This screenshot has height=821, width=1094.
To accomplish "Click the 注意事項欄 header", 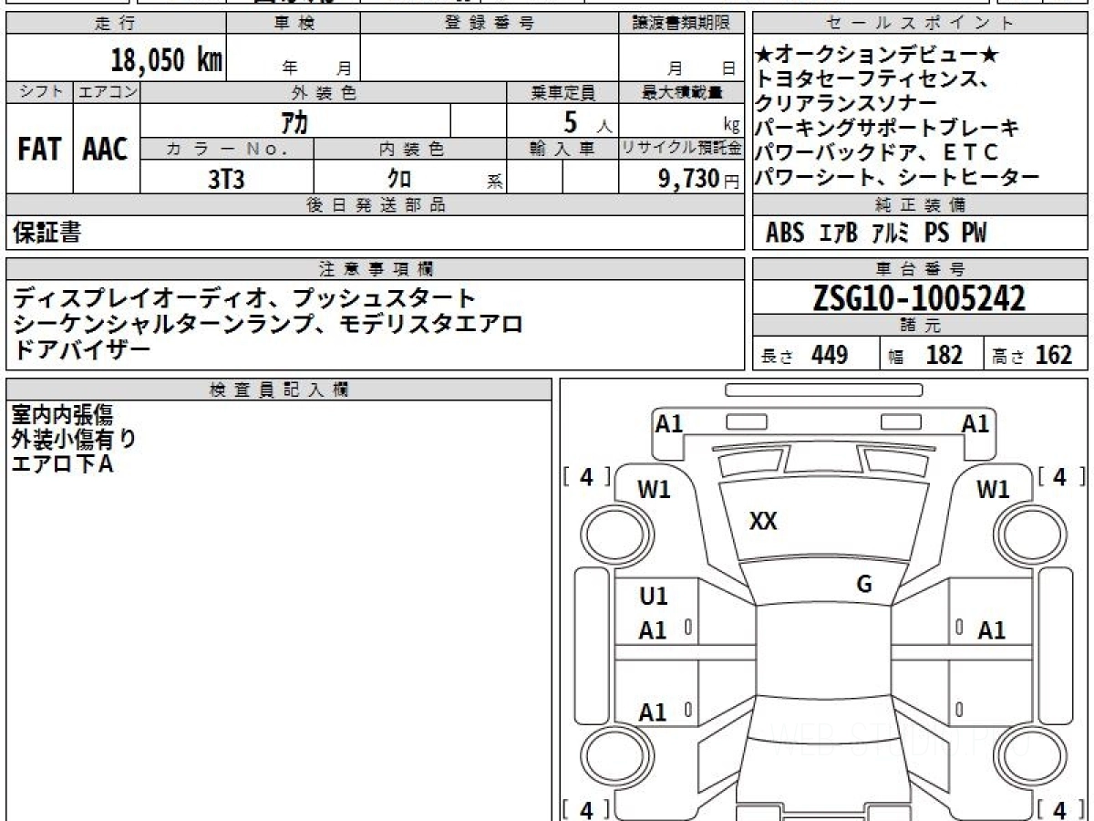I will [375, 269].
